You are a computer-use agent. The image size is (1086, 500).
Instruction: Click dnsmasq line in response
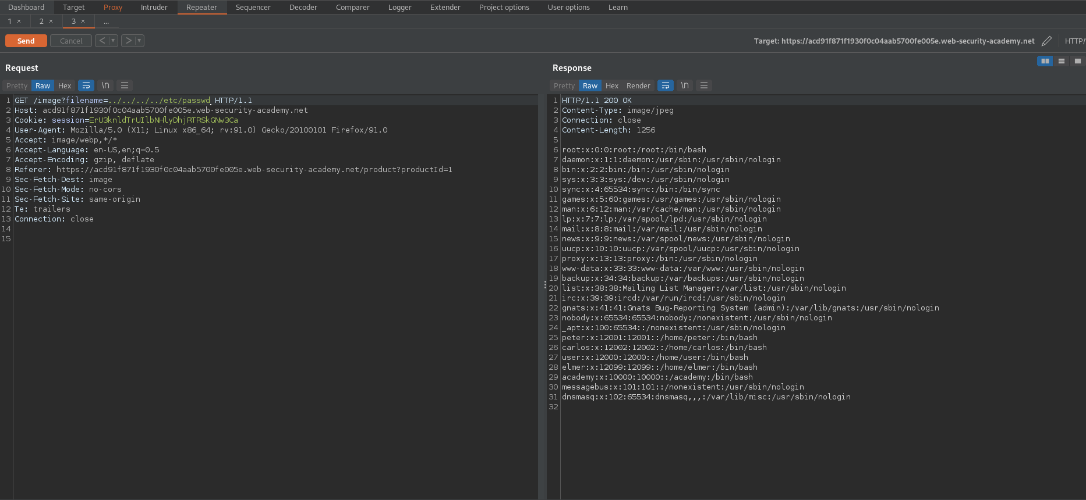click(x=706, y=397)
